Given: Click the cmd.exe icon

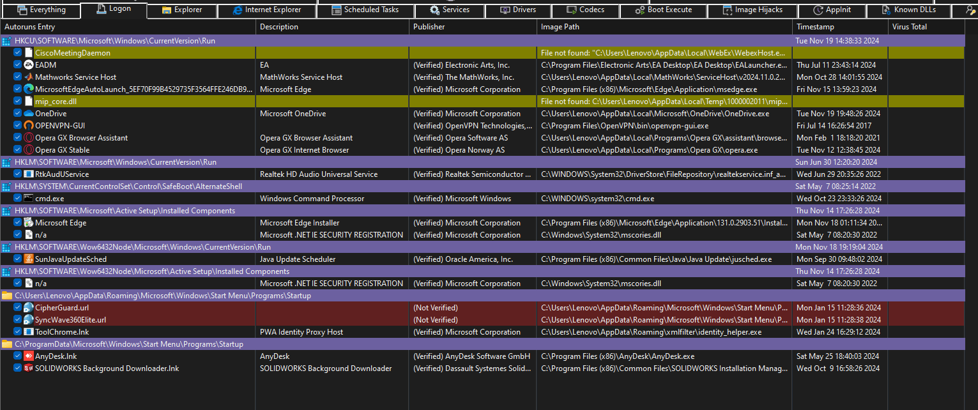Looking at the screenshot, I should pos(29,199).
